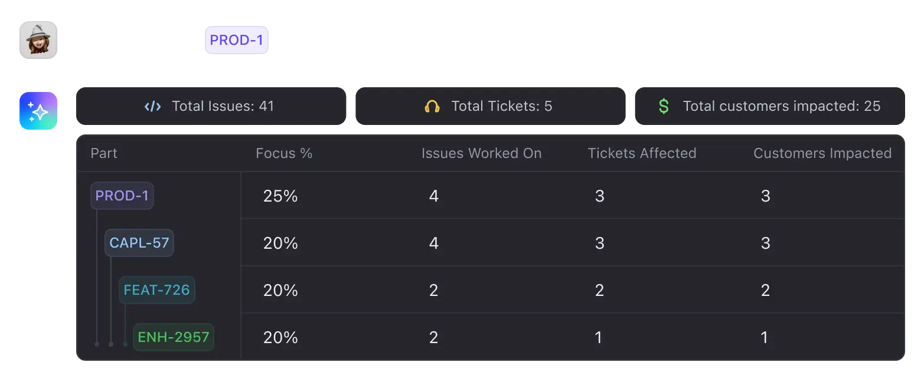This screenshot has height=382, width=924.
Task: Open the Total Tickets: 5 card
Action: (490, 106)
